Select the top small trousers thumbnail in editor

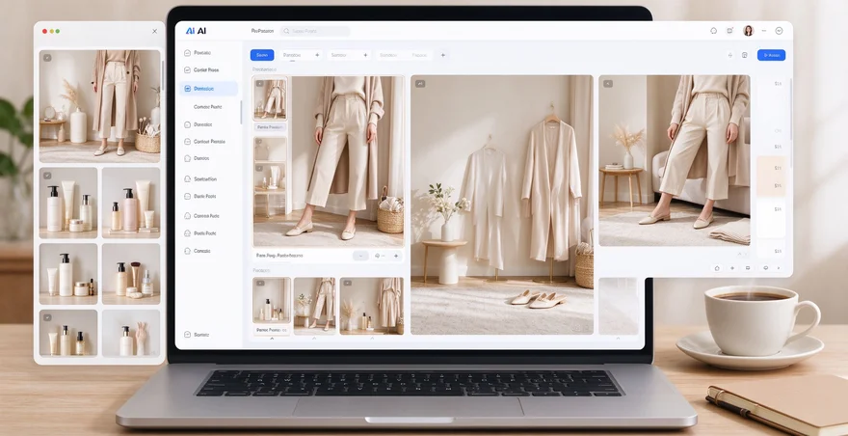pyautogui.click(x=271, y=98)
